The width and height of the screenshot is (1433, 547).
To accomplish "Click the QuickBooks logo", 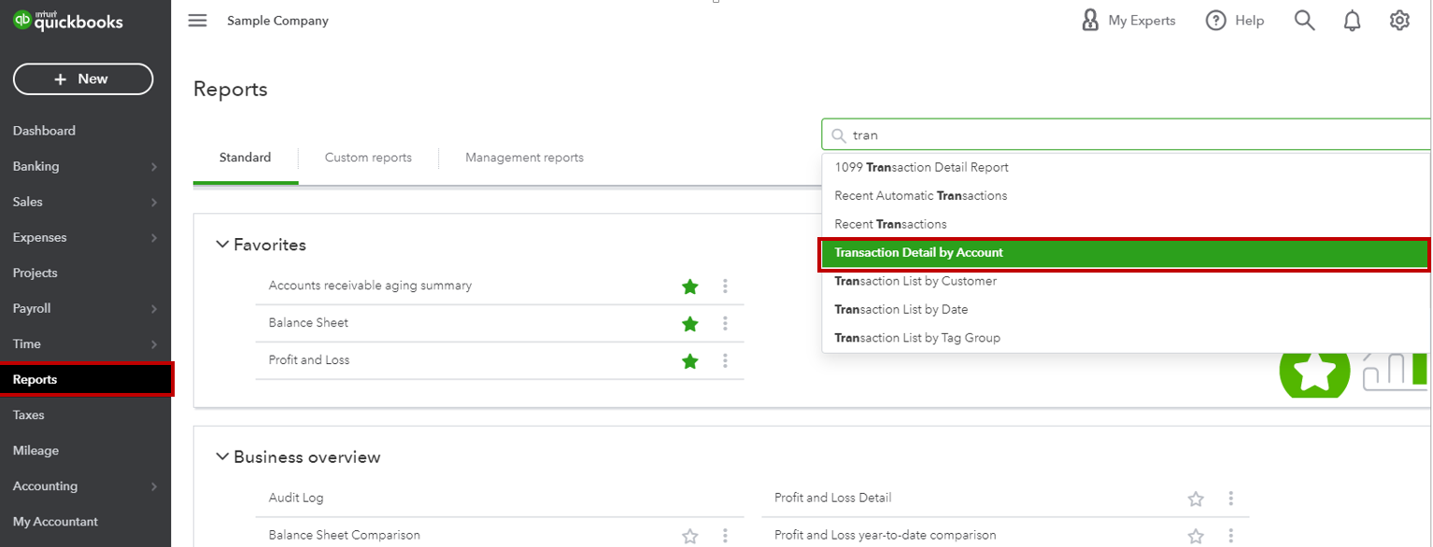I will pyautogui.click(x=67, y=21).
